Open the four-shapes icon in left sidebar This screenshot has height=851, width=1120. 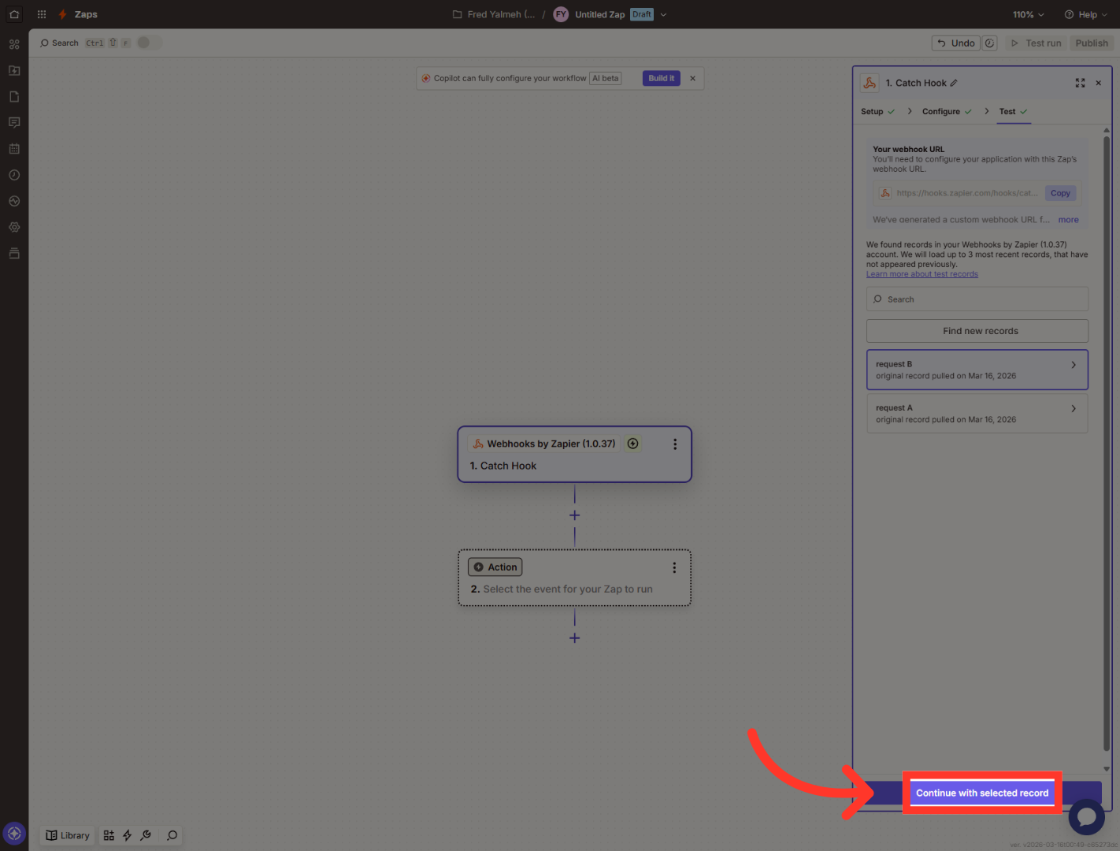point(14,44)
